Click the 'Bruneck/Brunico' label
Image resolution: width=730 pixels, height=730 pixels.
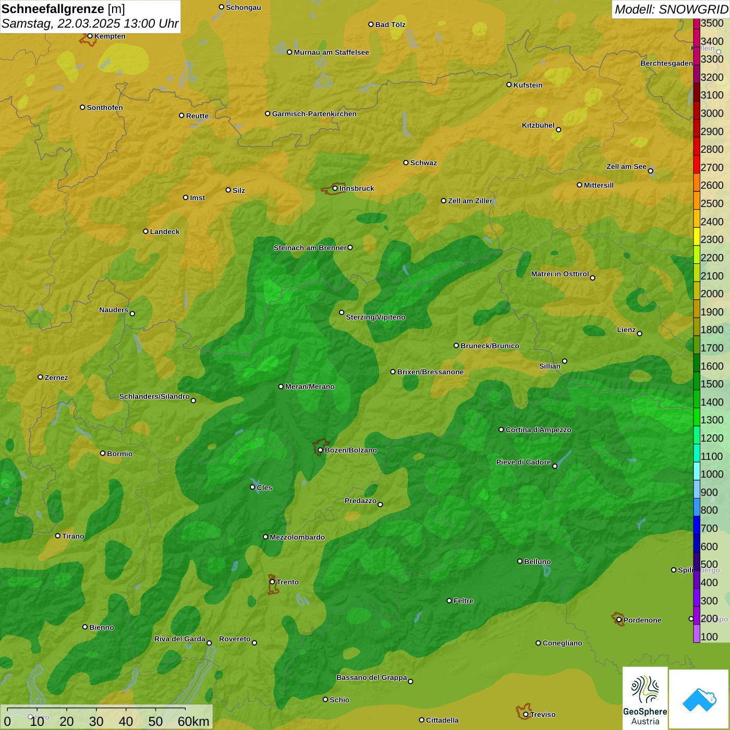[x=490, y=346]
